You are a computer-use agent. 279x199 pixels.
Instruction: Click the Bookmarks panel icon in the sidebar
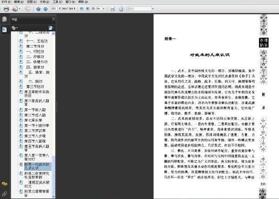5,29
